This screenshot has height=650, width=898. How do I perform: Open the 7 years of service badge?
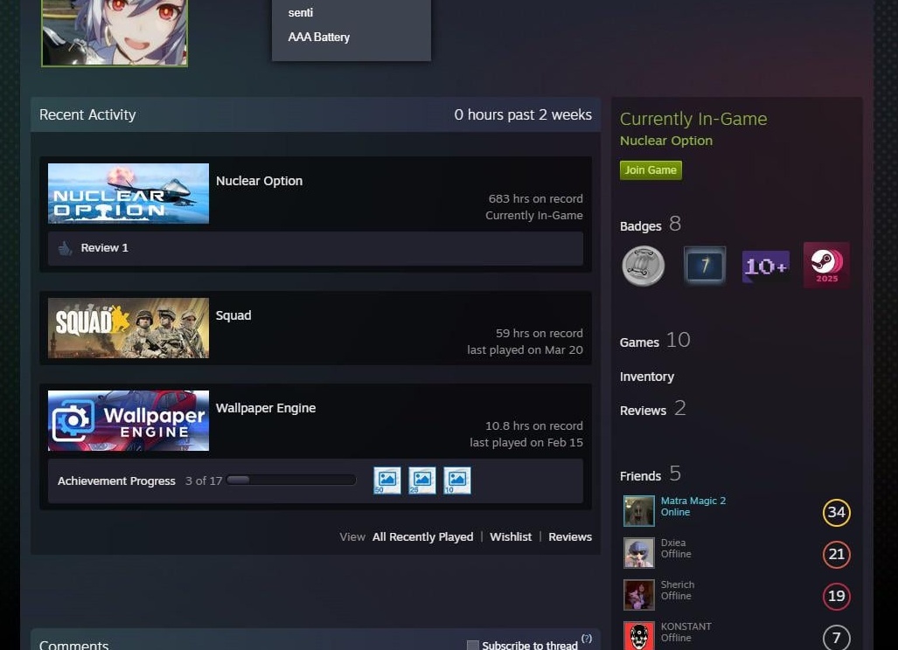(x=705, y=265)
